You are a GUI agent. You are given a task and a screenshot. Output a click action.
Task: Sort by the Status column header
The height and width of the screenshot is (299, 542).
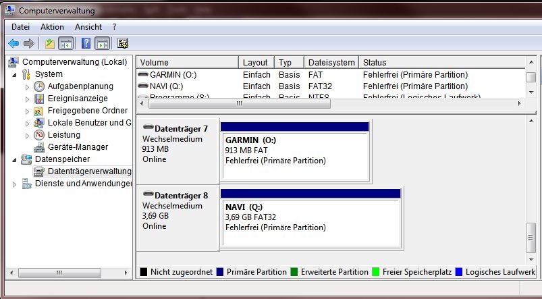coord(441,63)
